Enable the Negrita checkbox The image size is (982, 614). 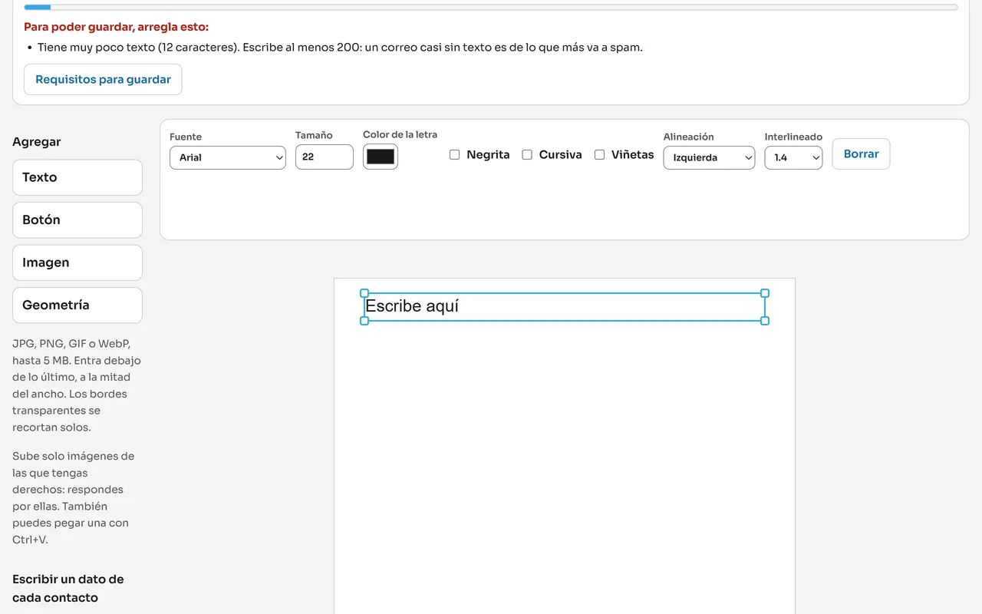tap(454, 155)
